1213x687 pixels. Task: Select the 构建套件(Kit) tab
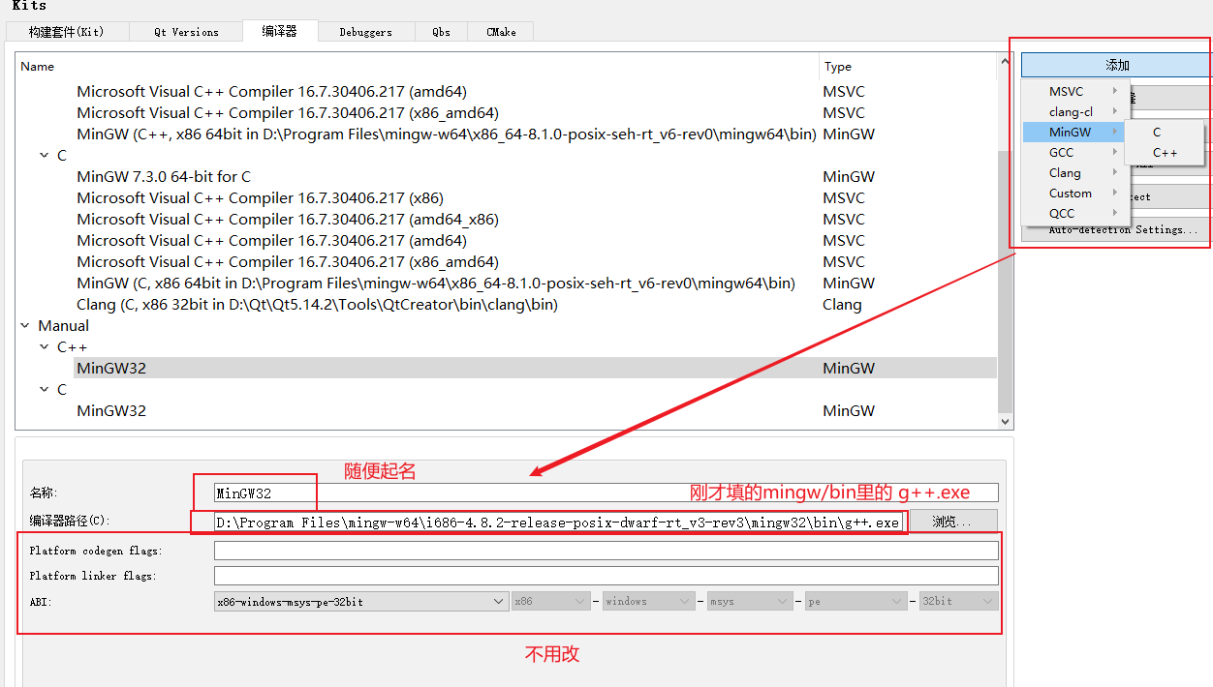[x=66, y=31]
